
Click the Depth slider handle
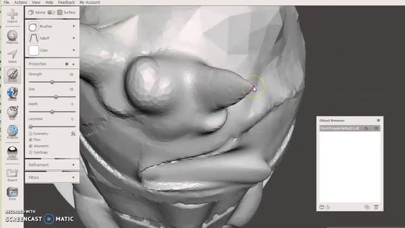tap(52, 112)
